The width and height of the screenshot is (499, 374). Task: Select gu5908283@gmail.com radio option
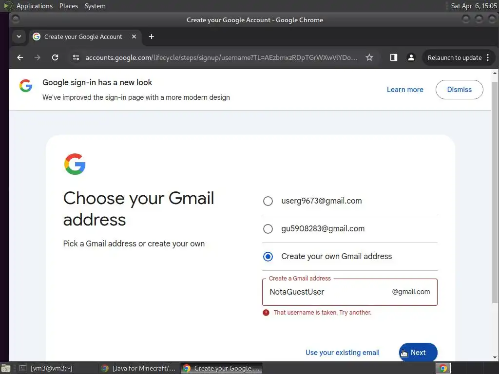click(x=268, y=229)
